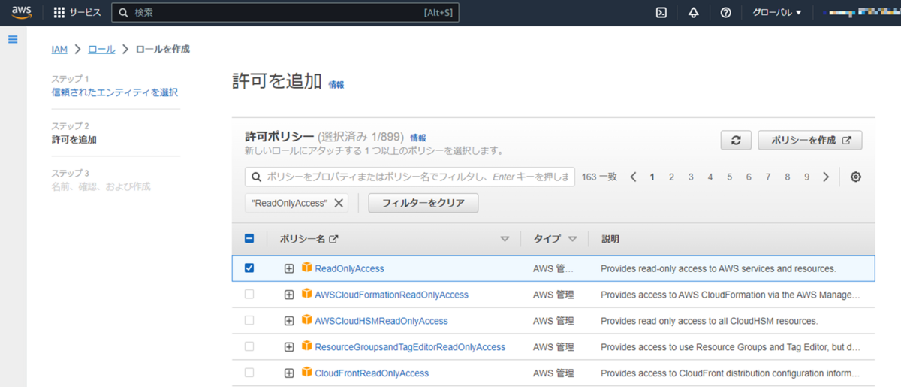Screen dimensions: 901x387
Task: Expand the AWSCloudHSMReadOnlyAccess policy details
Action: 289,321
